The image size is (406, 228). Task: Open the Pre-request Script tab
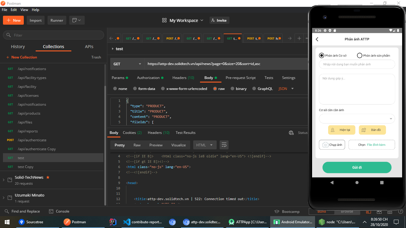(241, 77)
